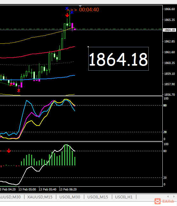Viewport: 177px width, 206px height.
Task: Click the red X marker below the low candle
Action: click(19, 90)
